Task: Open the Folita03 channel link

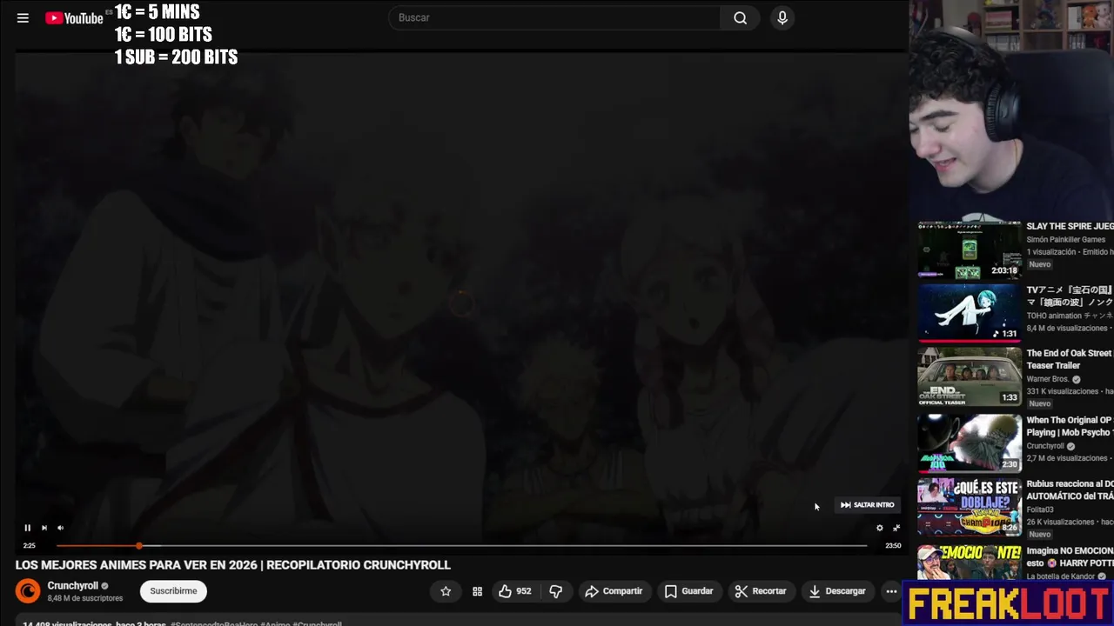Action: tap(1040, 509)
